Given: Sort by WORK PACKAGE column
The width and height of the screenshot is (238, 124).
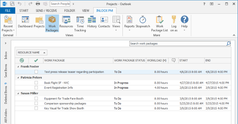Looking at the screenshot, I should tap(78, 60).
